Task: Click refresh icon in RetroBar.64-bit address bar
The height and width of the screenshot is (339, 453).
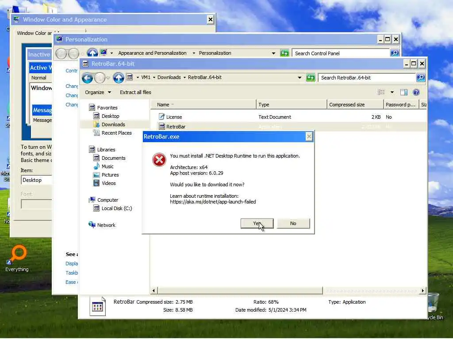Action: pos(311,78)
